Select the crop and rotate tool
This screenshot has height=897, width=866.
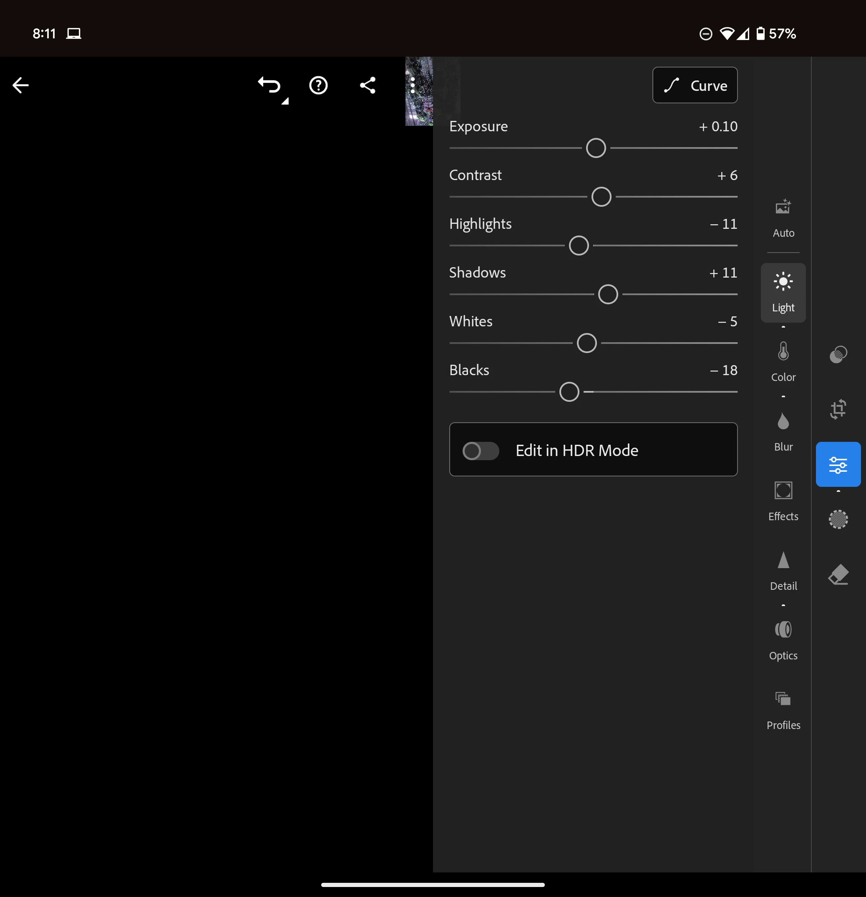pyautogui.click(x=838, y=409)
